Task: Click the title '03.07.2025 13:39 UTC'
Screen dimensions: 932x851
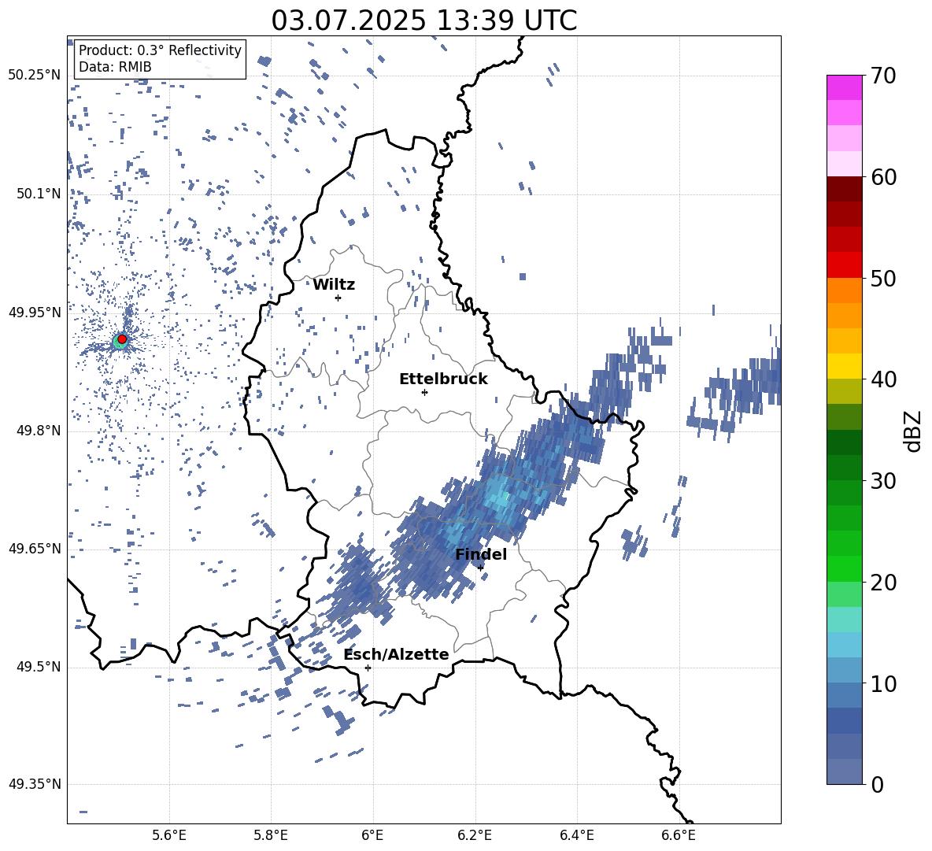Action: (424, 20)
